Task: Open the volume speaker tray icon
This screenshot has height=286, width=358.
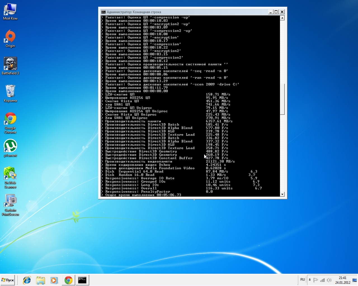Action: click(329, 280)
